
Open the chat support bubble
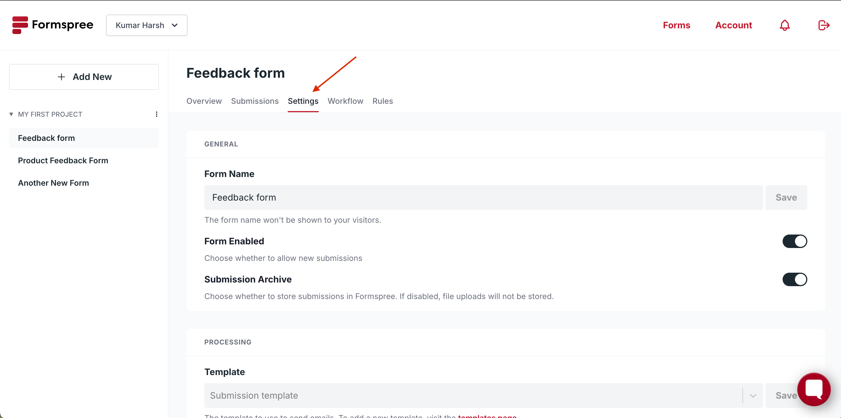tap(814, 389)
